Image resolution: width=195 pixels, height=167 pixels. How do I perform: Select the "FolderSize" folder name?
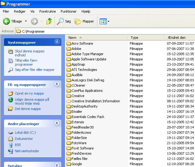click(x=79, y=138)
